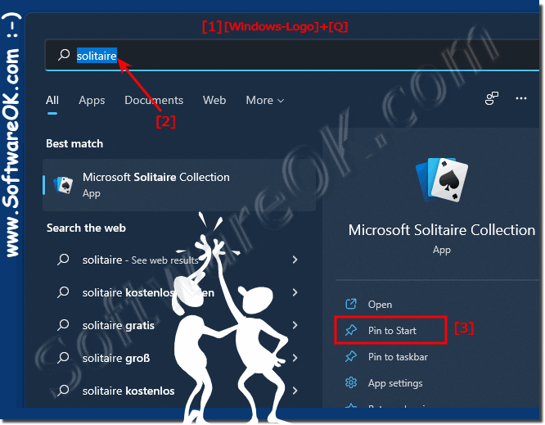
Task: Click the small Solitaire cards icon in best match
Action: pyautogui.click(x=63, y=185)
